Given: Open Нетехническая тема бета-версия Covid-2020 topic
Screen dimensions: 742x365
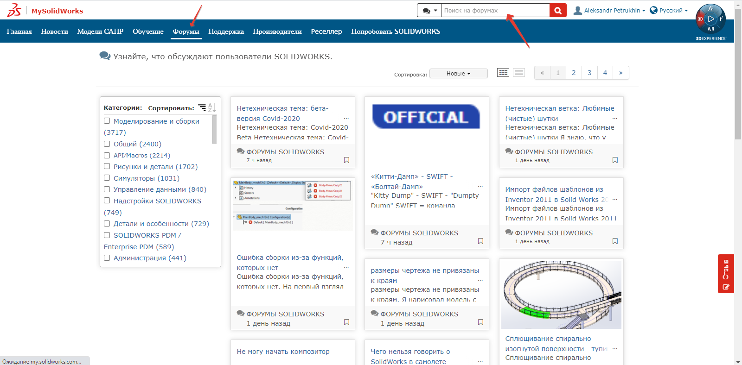Looking at the screenshot, I should coord(282,113).
